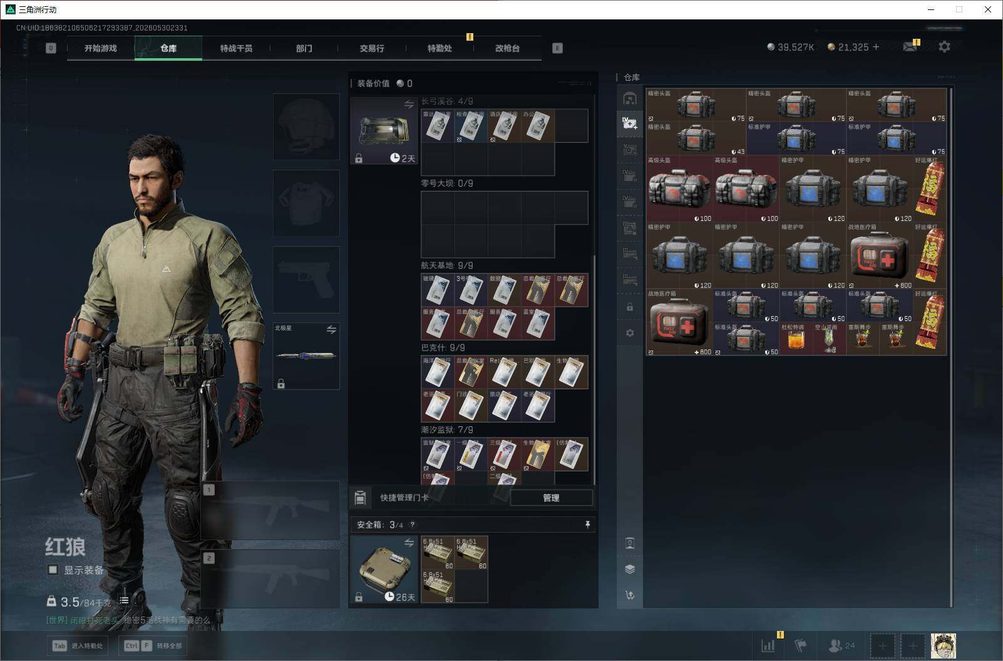
Task: Select the gold 生物 key card in 潮汐监狱
Action: [538, 454]
